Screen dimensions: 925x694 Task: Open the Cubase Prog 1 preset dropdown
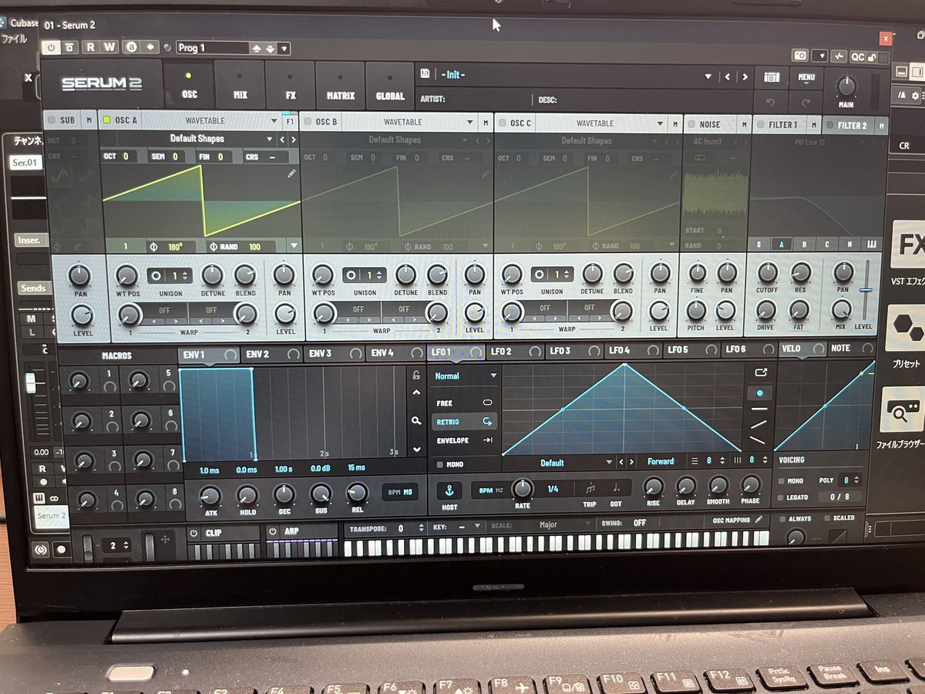pyautogui.click(x=284, y=48)
